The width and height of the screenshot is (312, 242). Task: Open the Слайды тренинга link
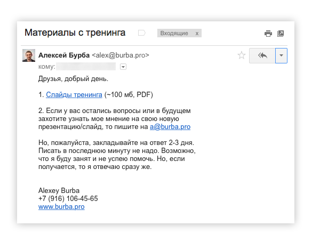tap(74, 95)
